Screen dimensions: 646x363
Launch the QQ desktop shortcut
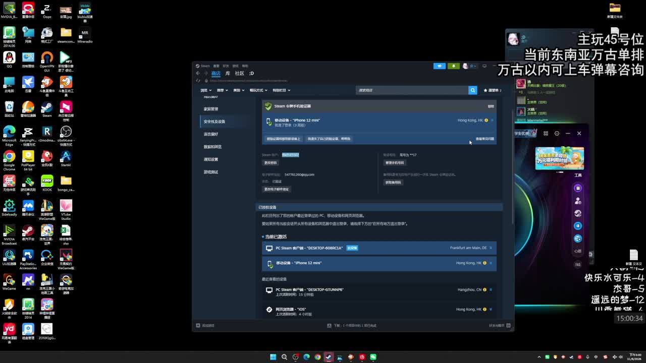[9, 59]
